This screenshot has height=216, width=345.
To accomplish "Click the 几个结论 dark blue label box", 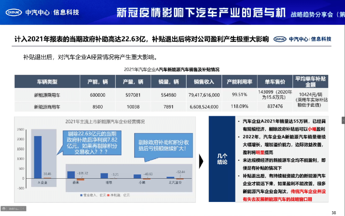I will 222,159.
